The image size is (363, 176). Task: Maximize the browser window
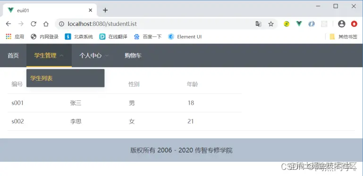[336, 7]
